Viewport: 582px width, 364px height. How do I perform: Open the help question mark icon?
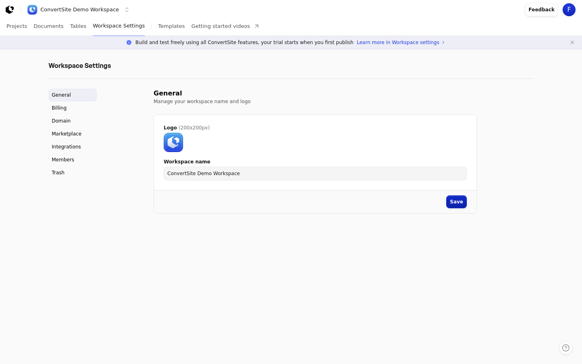point(566,348)
